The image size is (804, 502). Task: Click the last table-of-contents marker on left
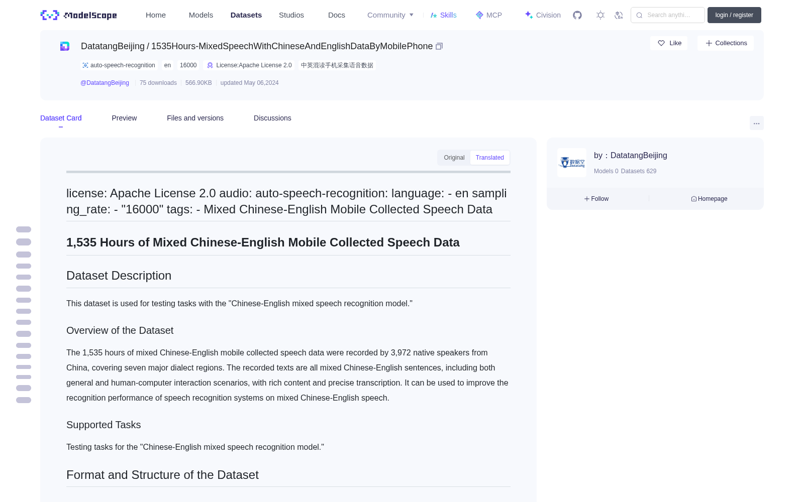pyautogui.click(x=24, y=400)
